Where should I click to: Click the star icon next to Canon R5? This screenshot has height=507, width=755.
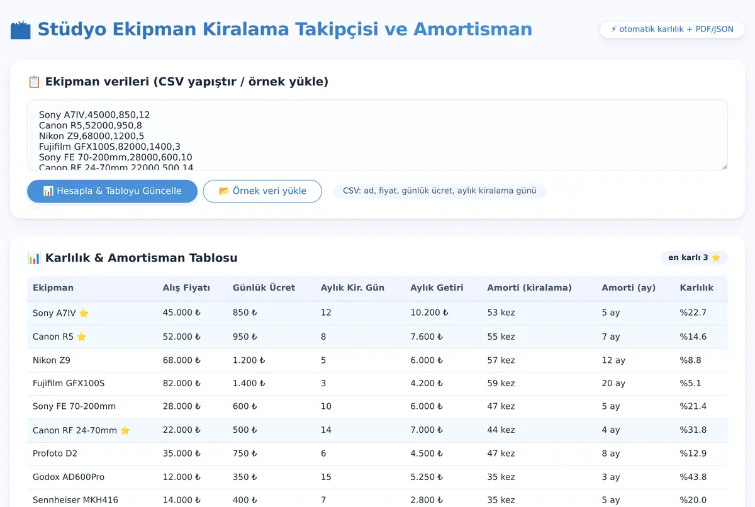(82, 337)
